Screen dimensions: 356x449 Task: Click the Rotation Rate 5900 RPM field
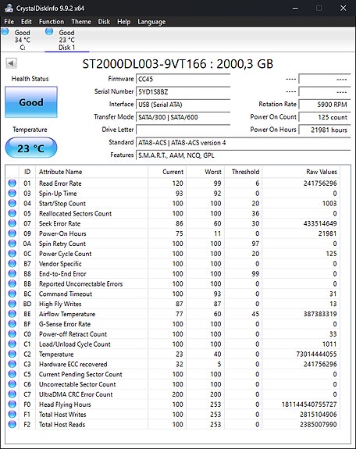tap(325, 104)
